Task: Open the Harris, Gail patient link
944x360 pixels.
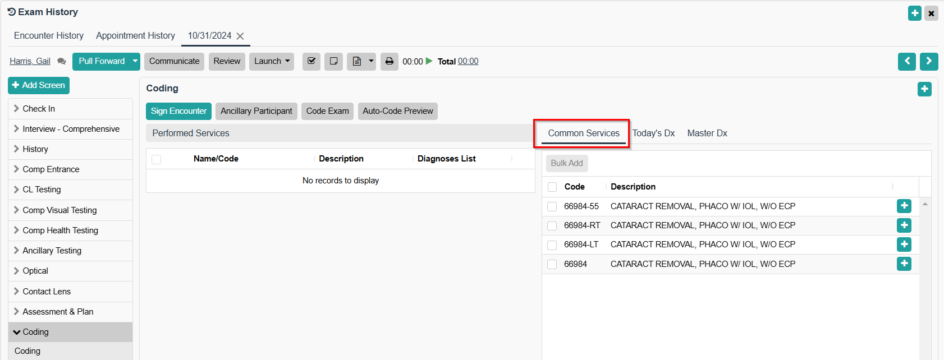Action: 30,61
